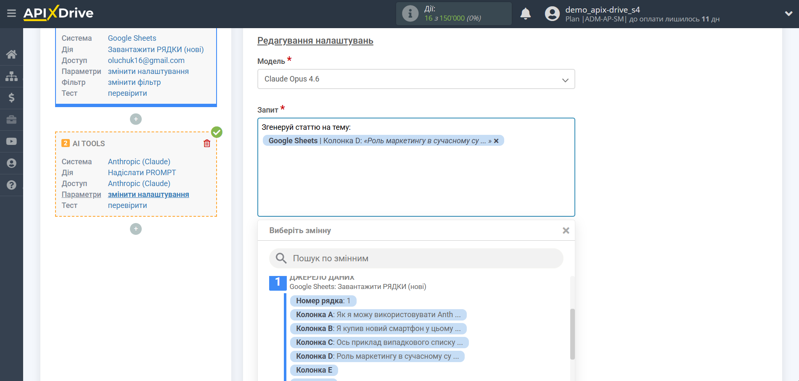Click the змінити налаштування link under Параметри

point(148,194)
